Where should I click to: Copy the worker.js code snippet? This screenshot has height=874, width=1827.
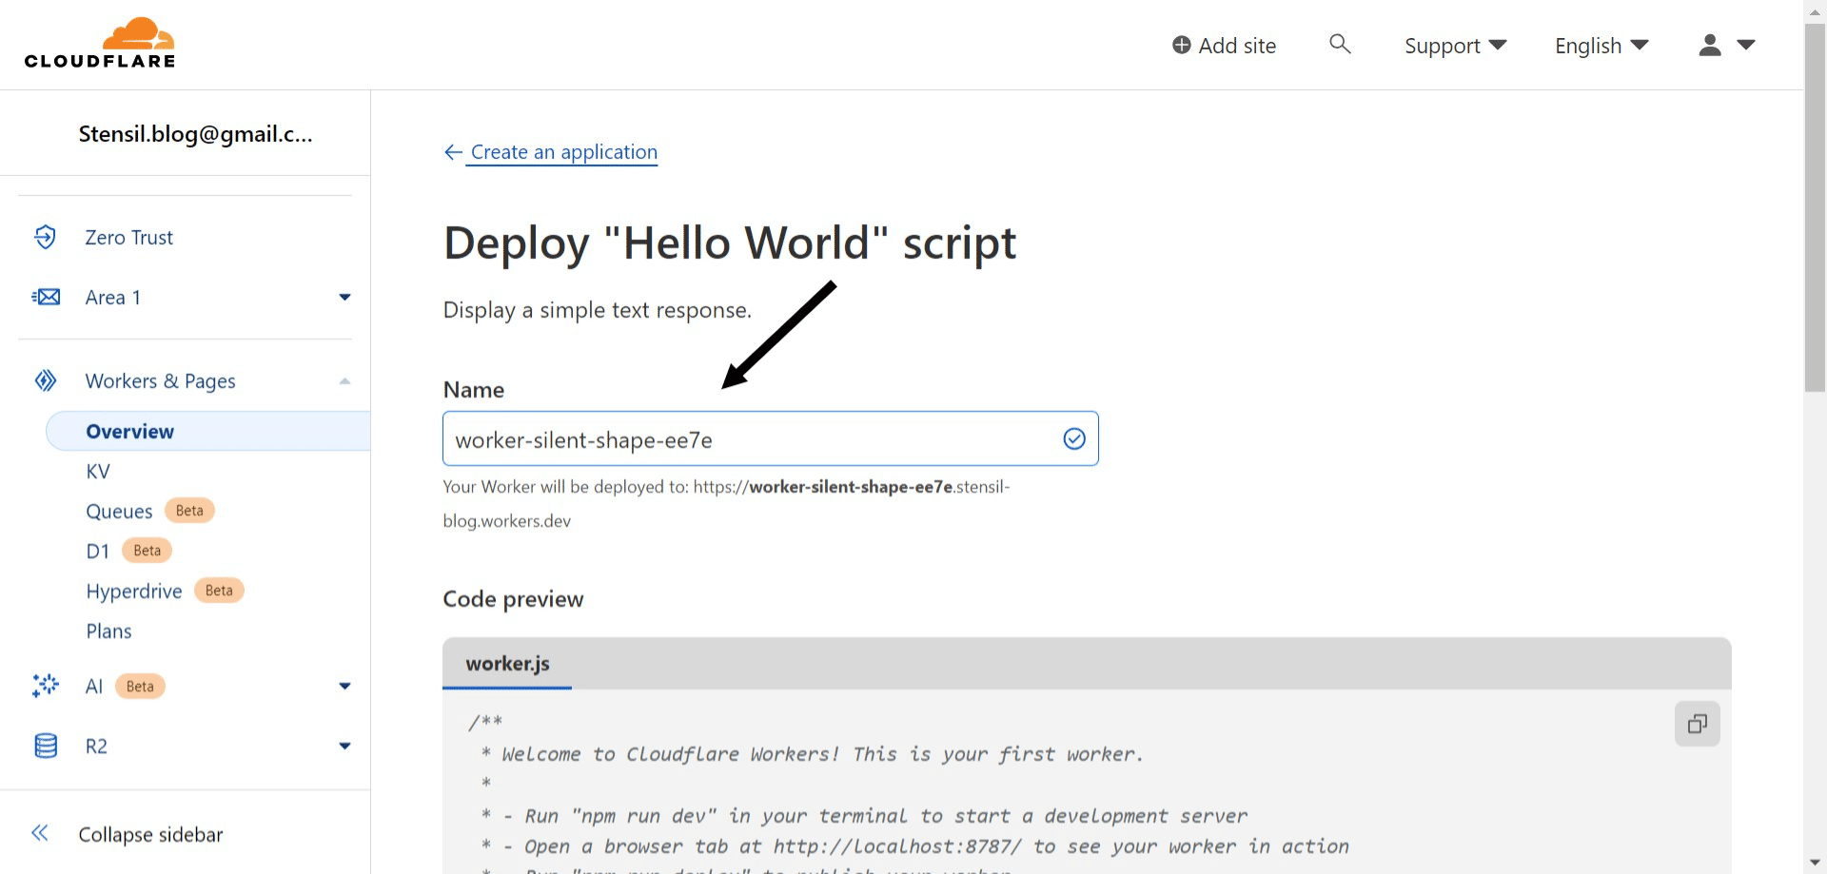coord(1697,723)
